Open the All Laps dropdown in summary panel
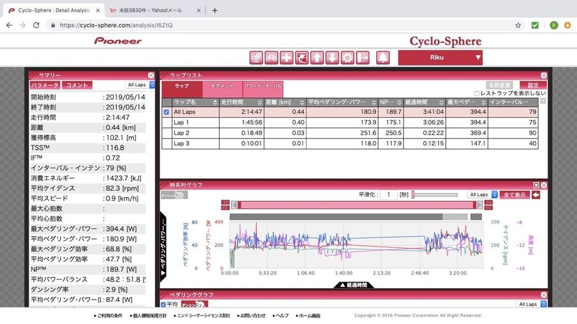577x324 pixels. [x=141, y=85]
